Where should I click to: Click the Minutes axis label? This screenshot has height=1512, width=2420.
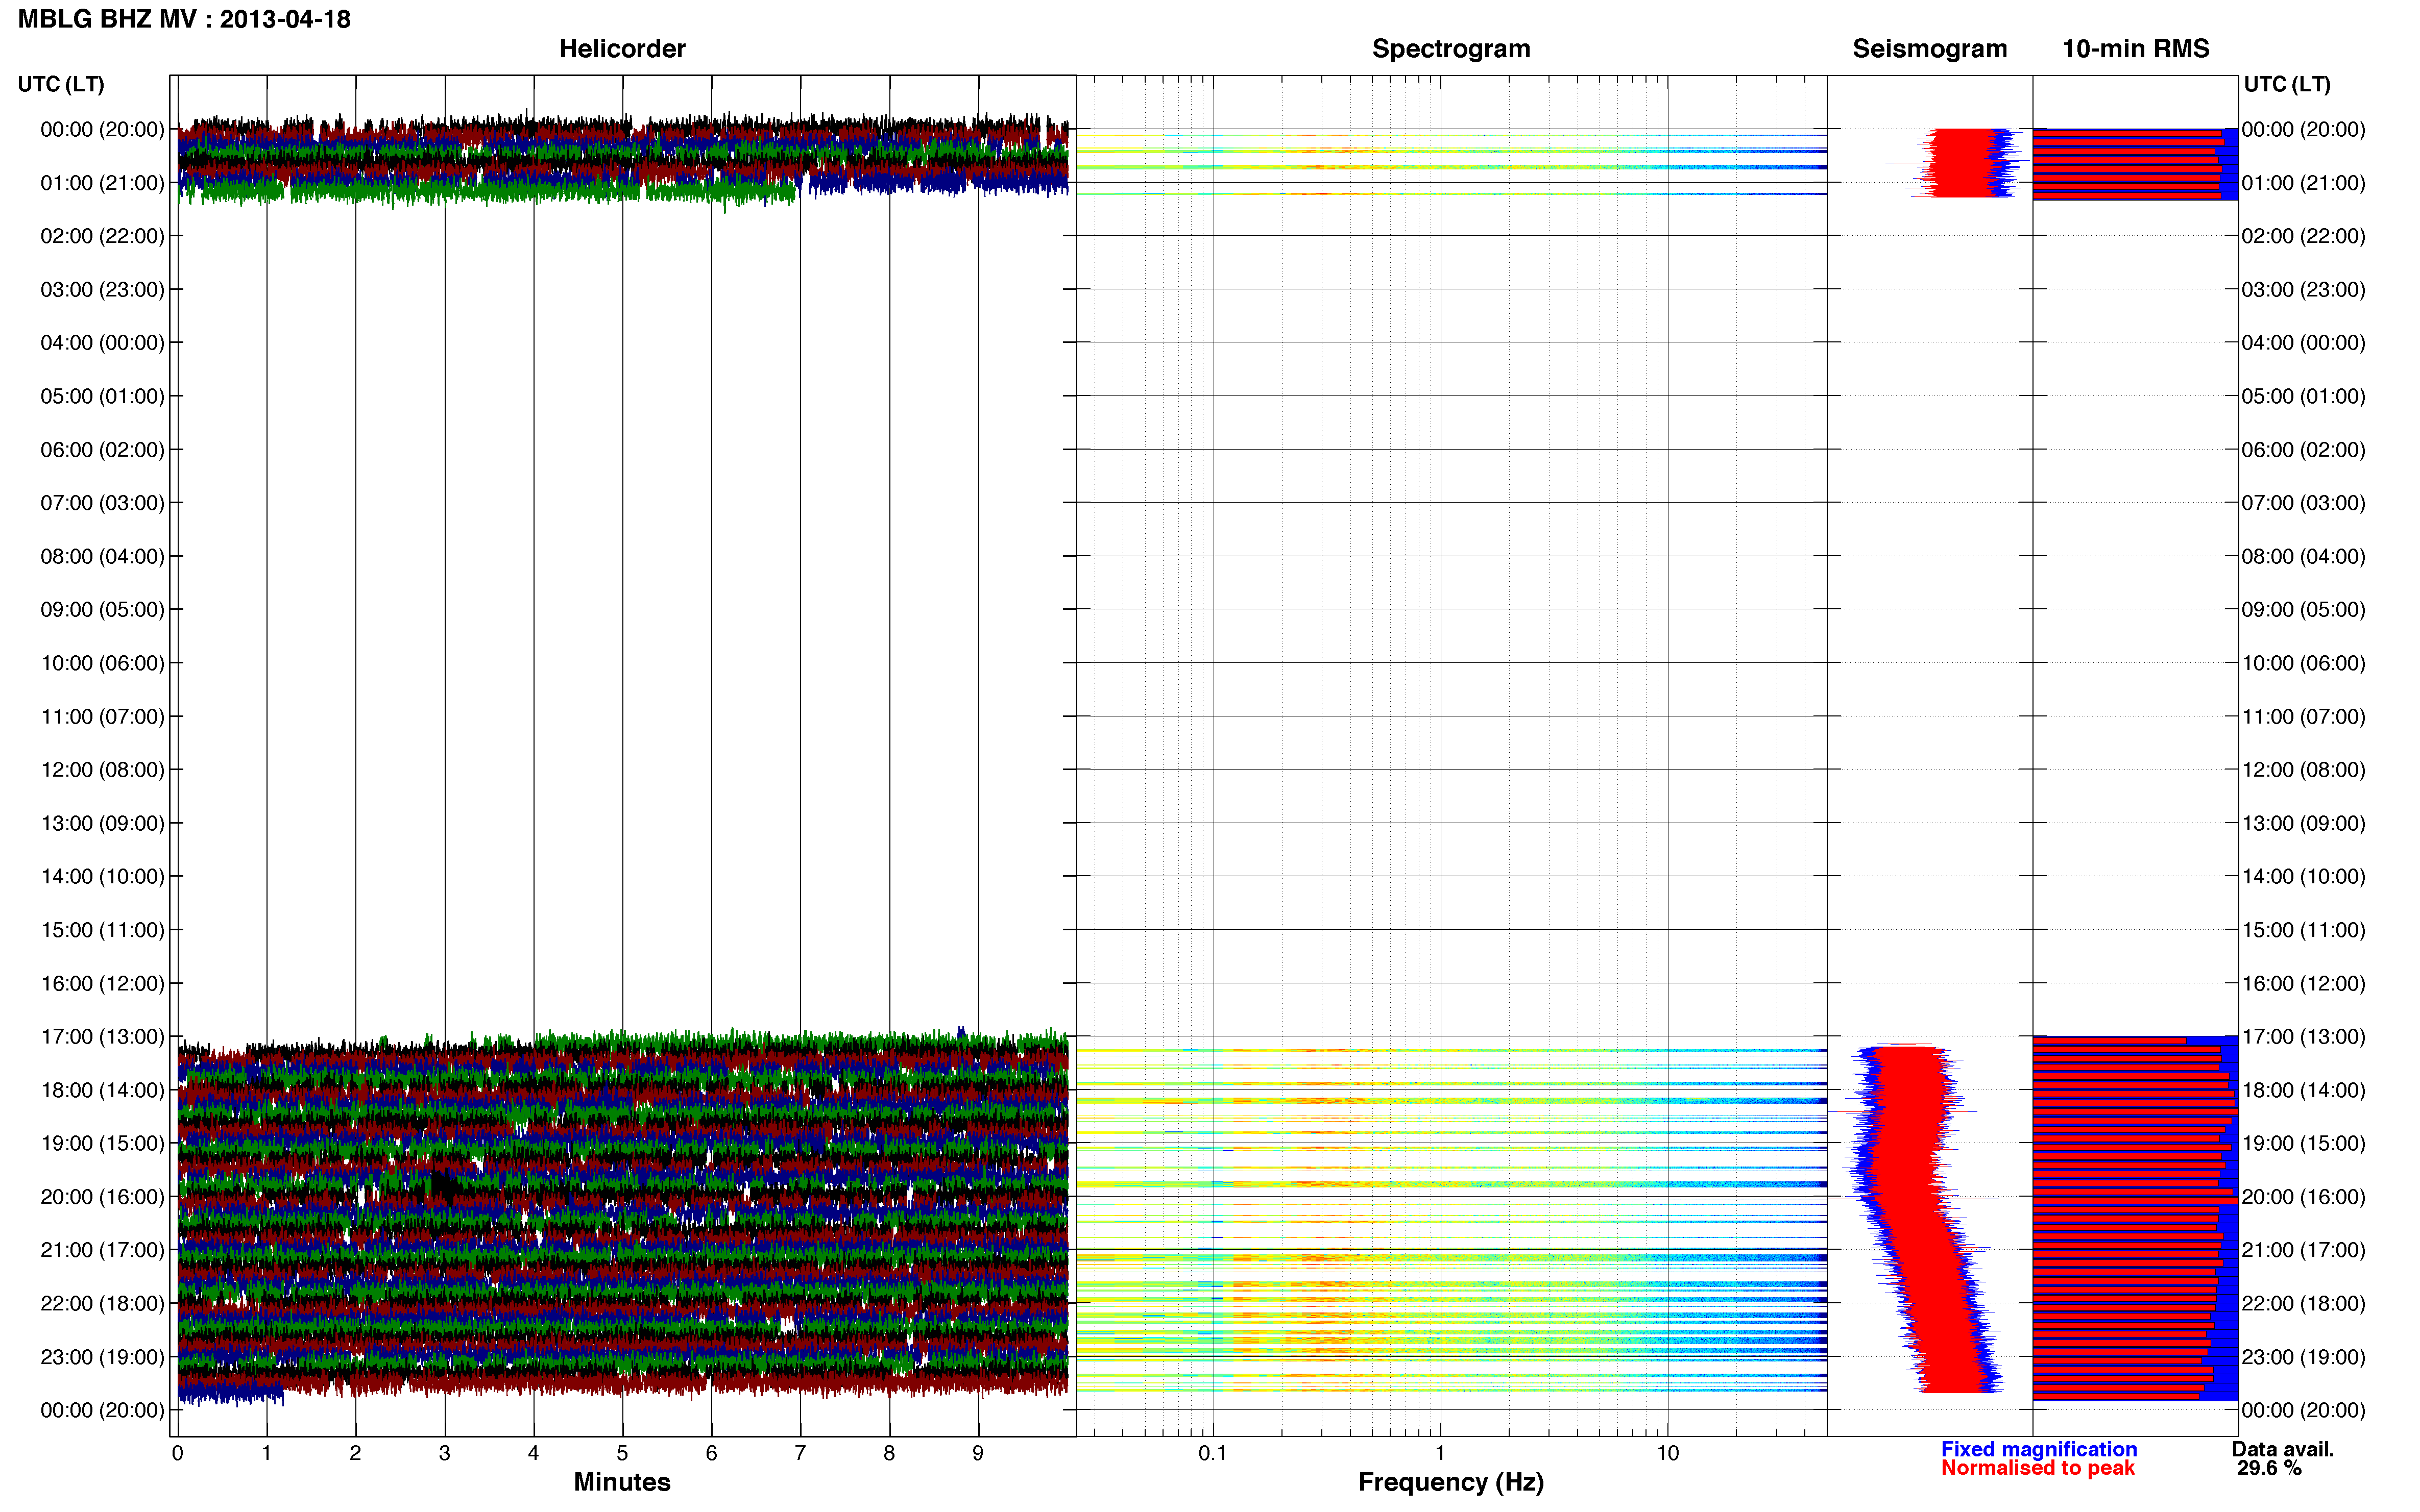click(x=621, y=1482)
